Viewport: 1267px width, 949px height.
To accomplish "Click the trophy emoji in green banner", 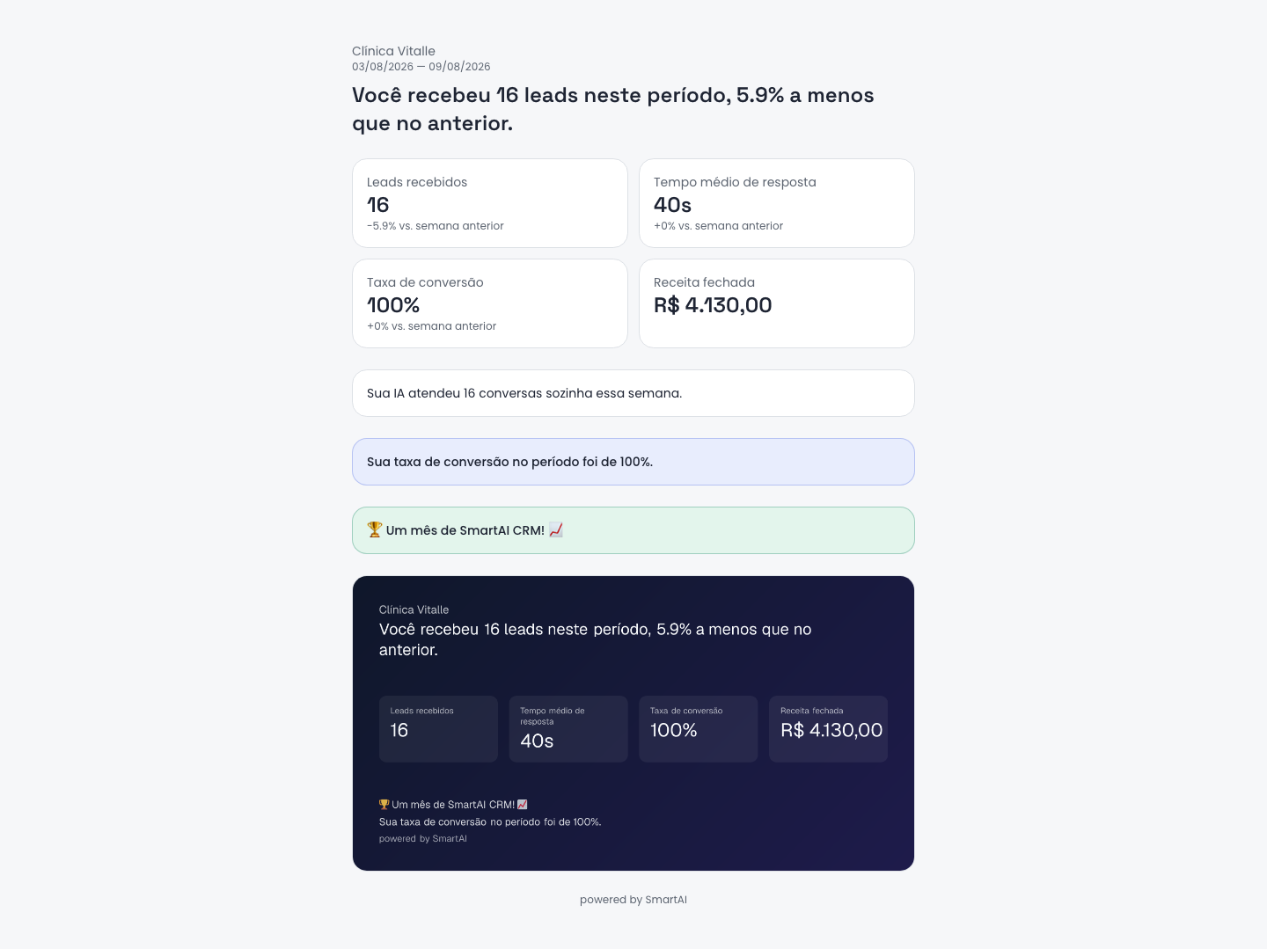I will pos(375,529).
